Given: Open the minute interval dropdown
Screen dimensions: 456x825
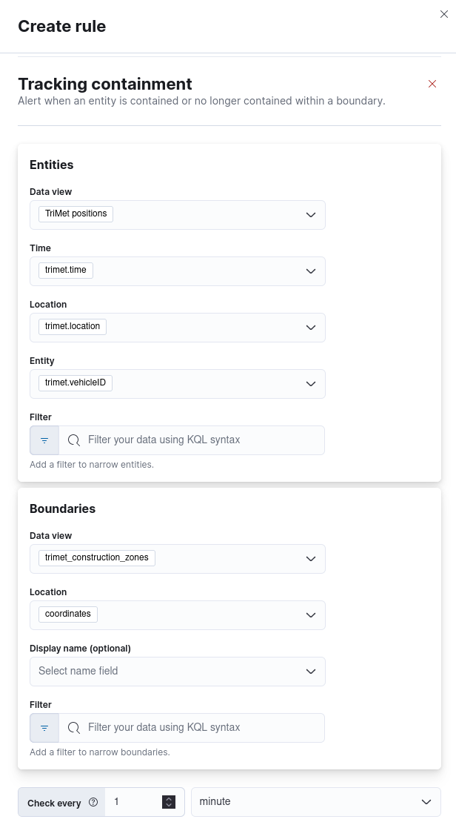Looking at the screenshot, I should [x=316, y=801].
